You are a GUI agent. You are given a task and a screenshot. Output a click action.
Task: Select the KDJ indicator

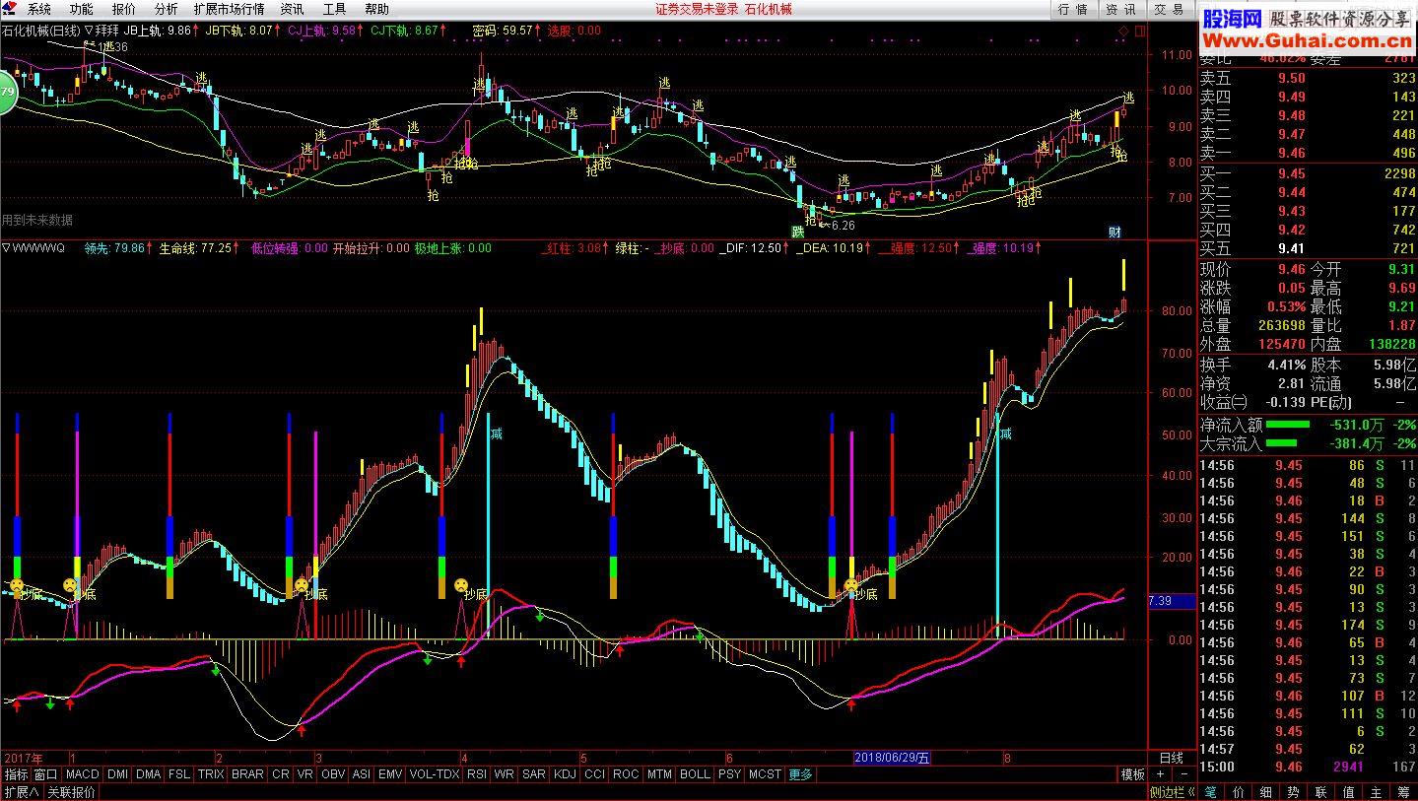[x=565, y=774]
